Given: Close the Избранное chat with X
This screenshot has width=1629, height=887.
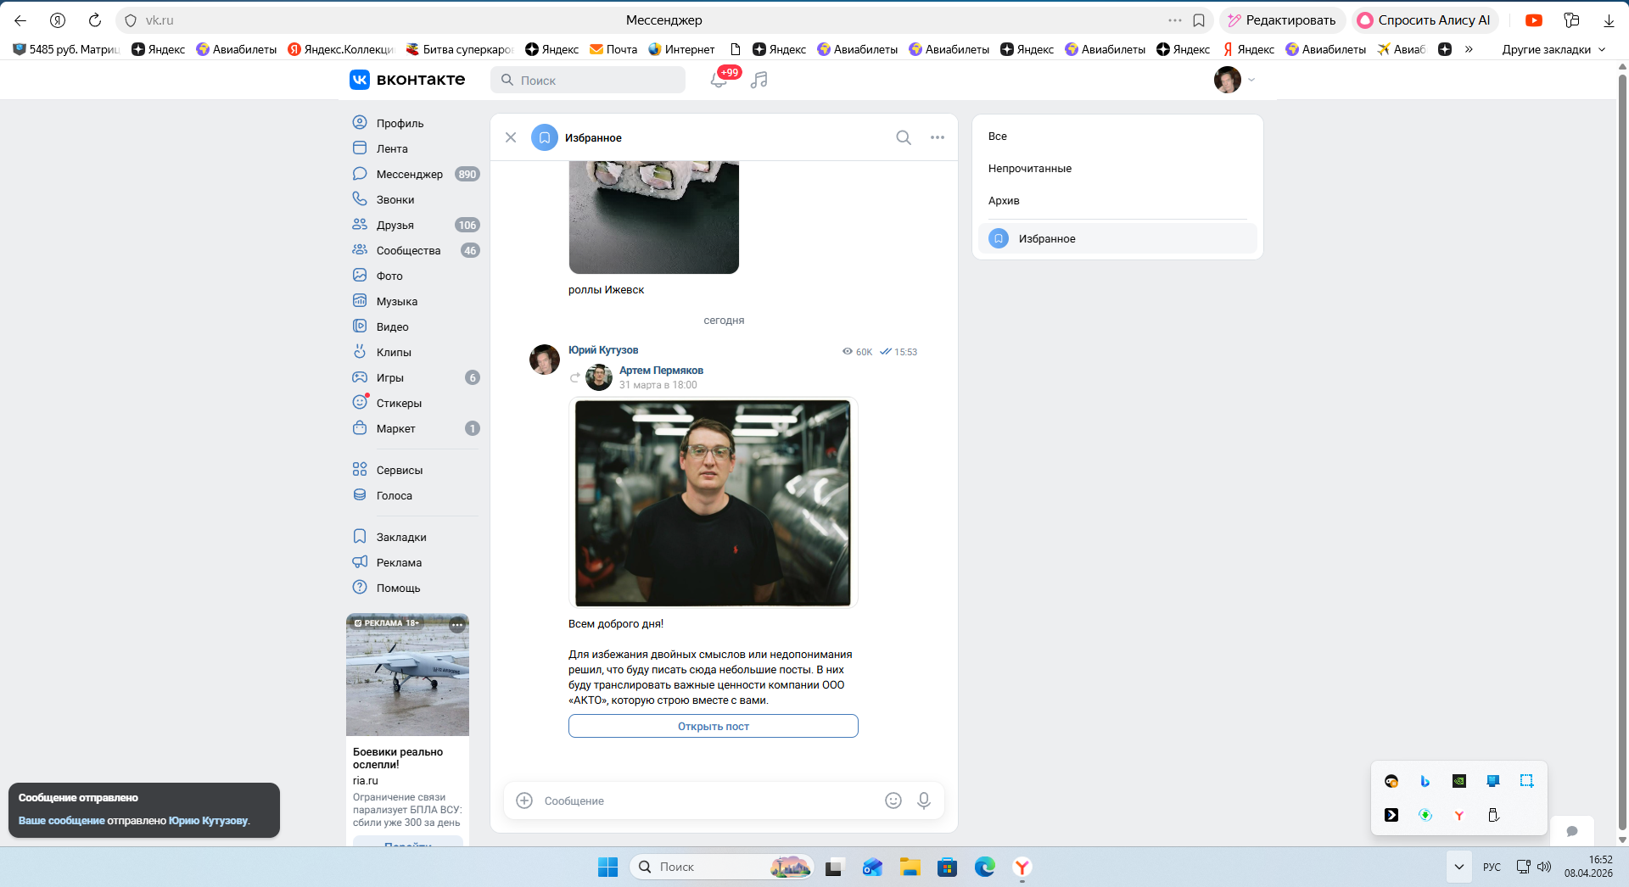Looking at the screenshot, I should pos(511,137).
